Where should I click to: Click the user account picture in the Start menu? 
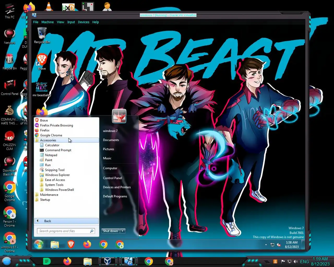119,116
